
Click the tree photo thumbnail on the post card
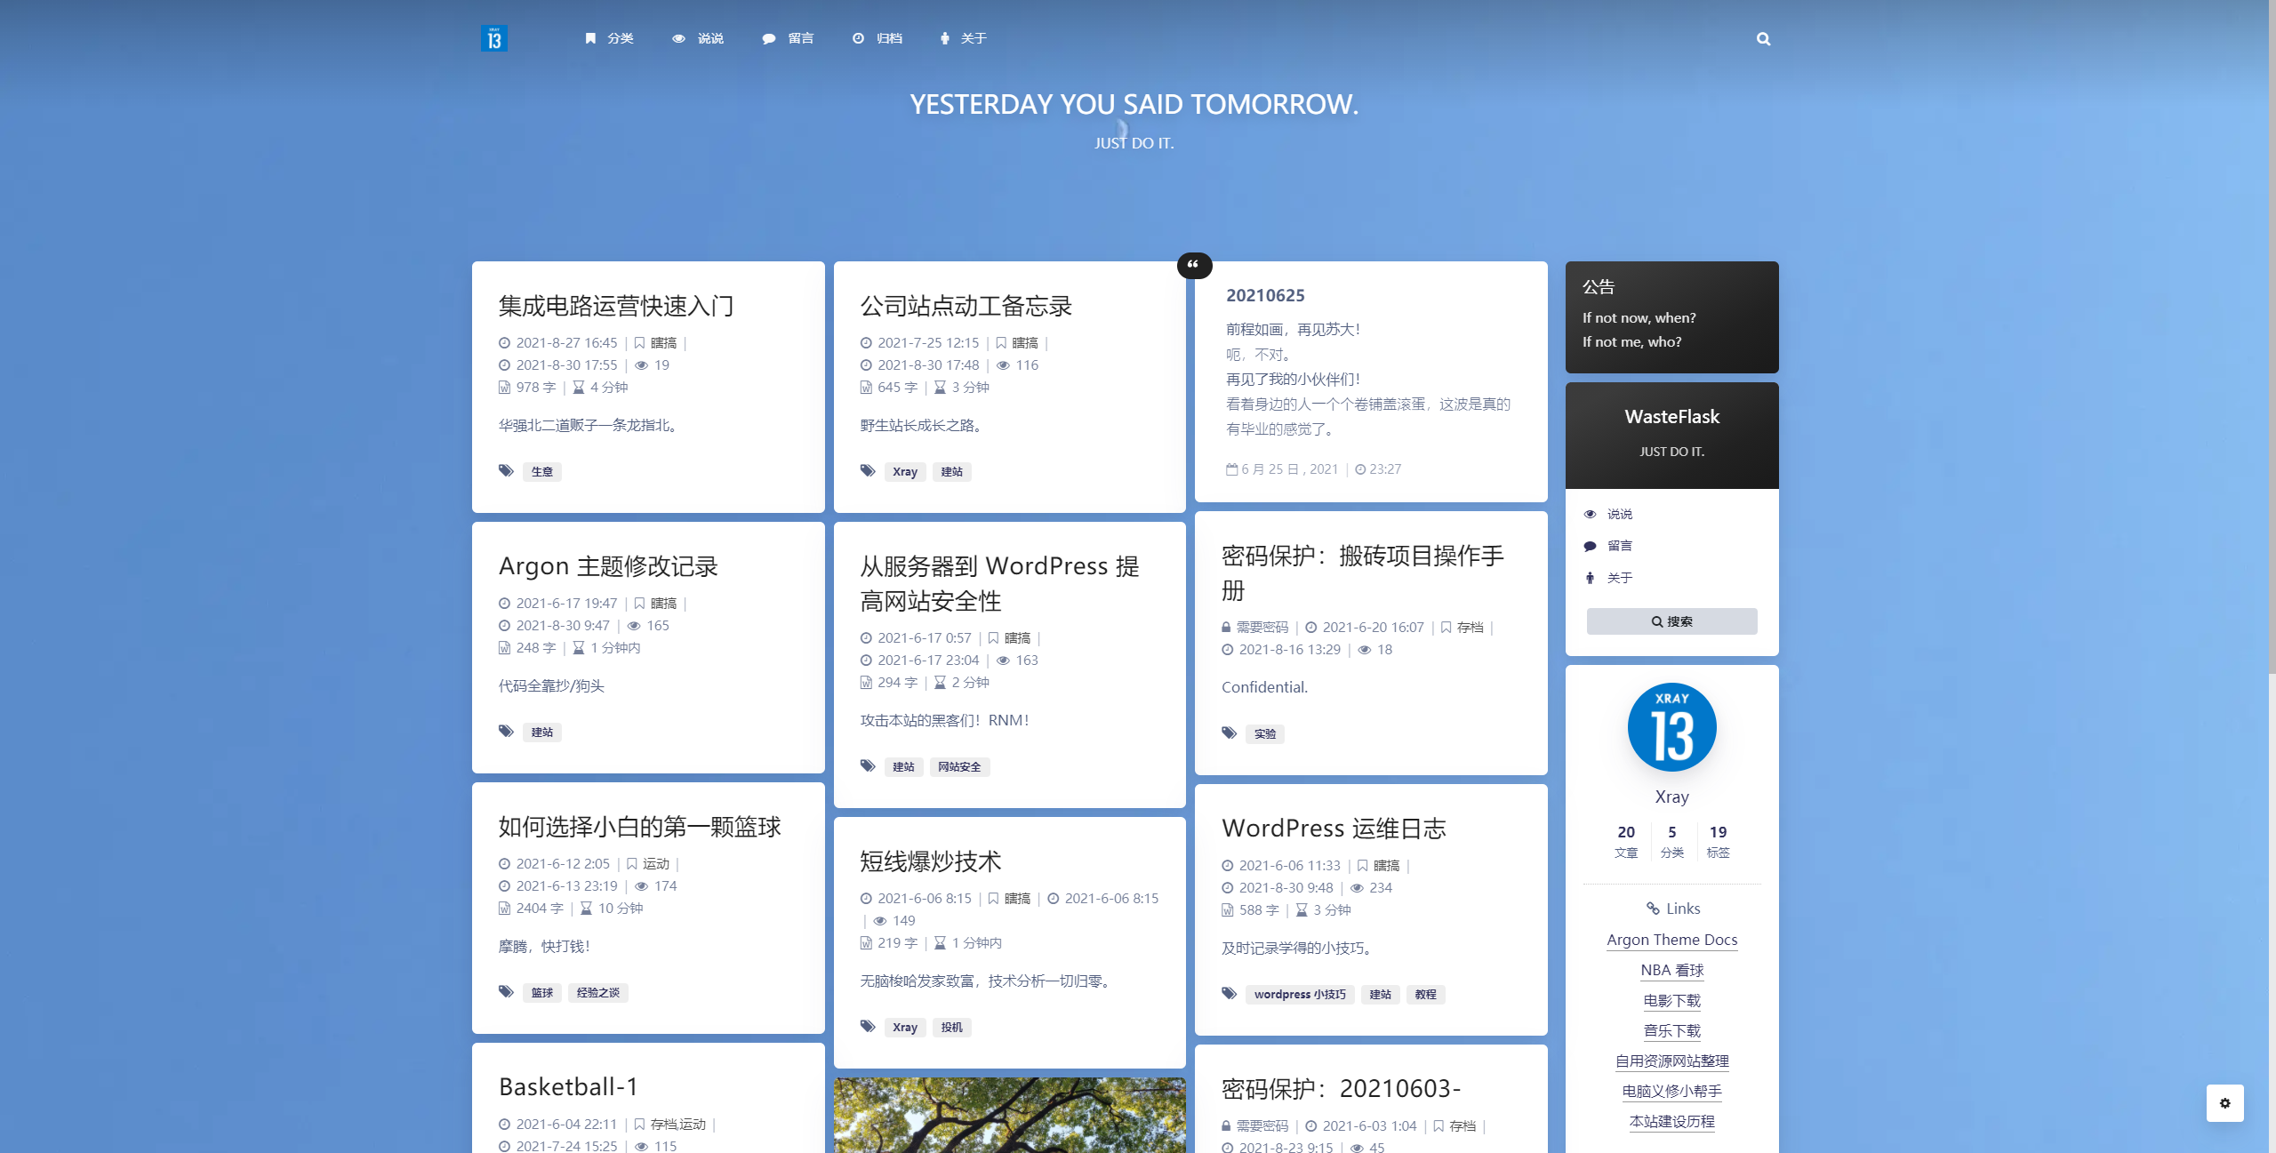click(1009, 1116)
